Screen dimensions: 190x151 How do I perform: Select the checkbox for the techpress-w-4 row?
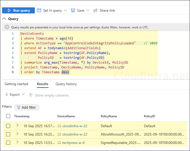8,143
